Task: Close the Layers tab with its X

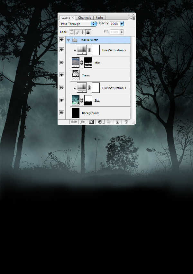Action: click(x=73, y=17)
